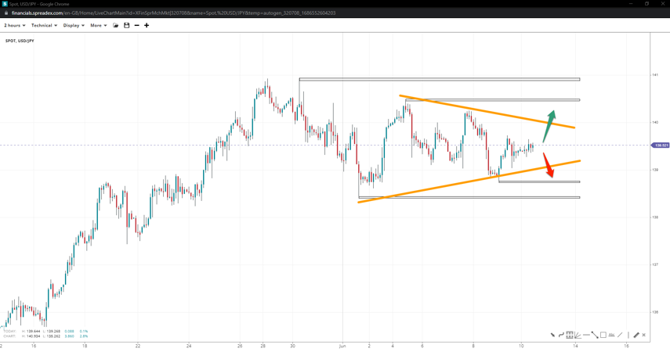Viewport: 670px width, 352px height.
Task: Expand the Technical indicators menu
Action: pos(44,26)
